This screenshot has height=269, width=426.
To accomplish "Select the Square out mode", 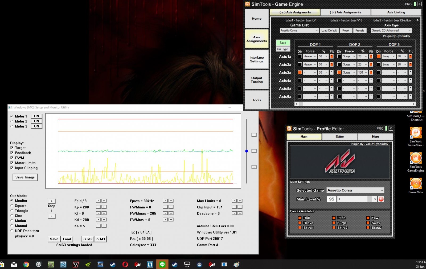I will click(12, 206).
